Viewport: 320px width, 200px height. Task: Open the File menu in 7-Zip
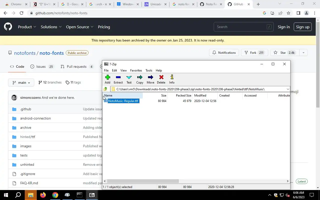pos(106,70)
